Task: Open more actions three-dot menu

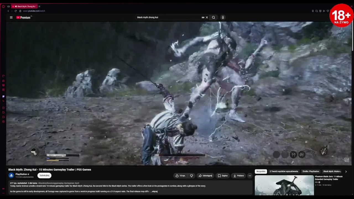Action: [x=250, y=176]
